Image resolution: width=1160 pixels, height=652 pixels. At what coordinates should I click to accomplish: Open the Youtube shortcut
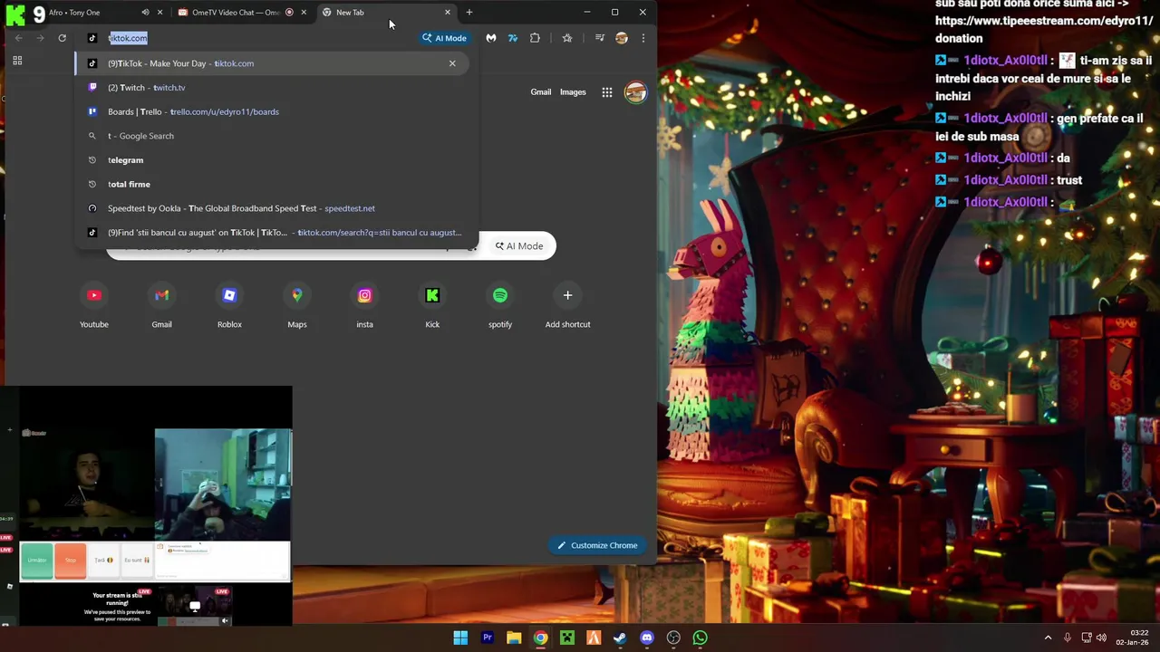(94, 305)
